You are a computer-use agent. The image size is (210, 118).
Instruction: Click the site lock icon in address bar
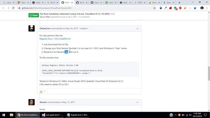[x=19, y=8]
